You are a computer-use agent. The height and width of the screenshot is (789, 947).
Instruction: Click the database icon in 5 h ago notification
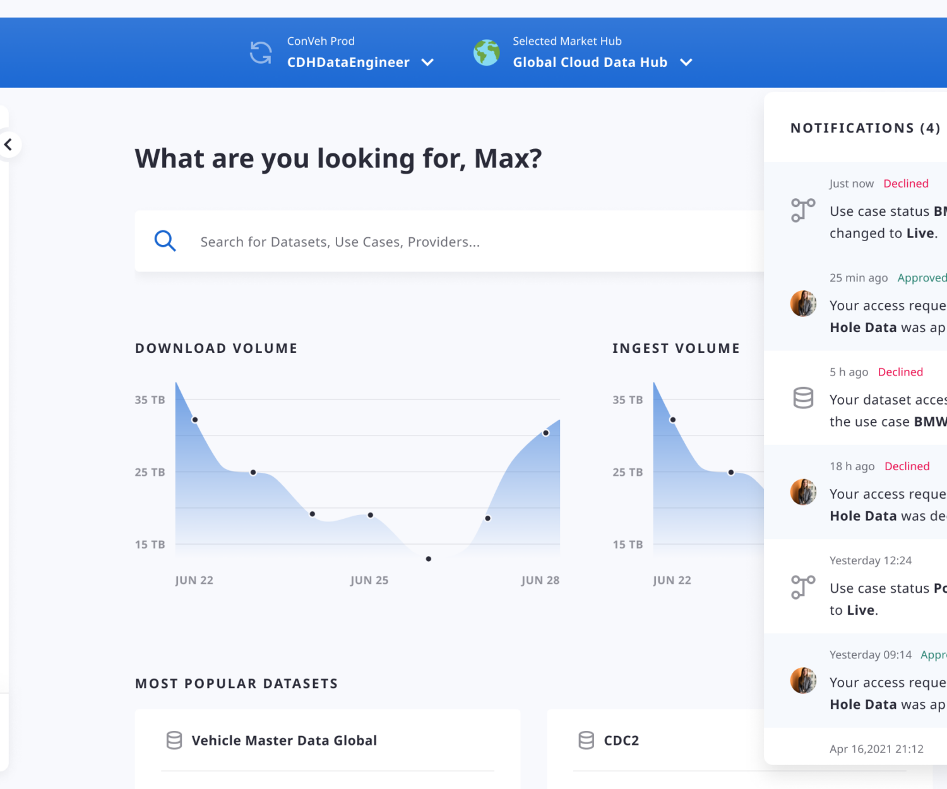pos(803,398)
